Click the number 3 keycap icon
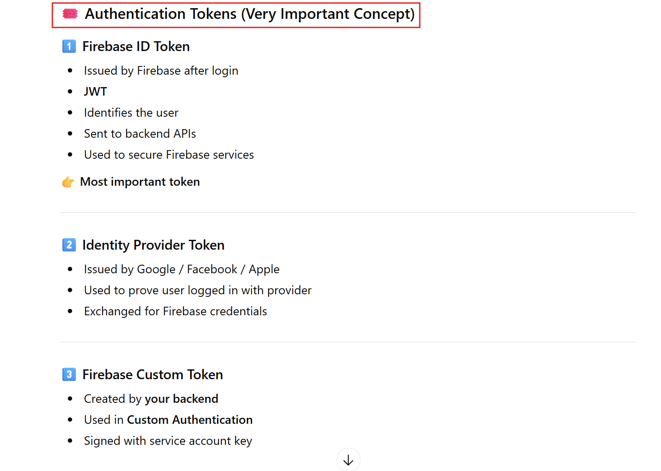Screen dimensions: 661x471 69,374
